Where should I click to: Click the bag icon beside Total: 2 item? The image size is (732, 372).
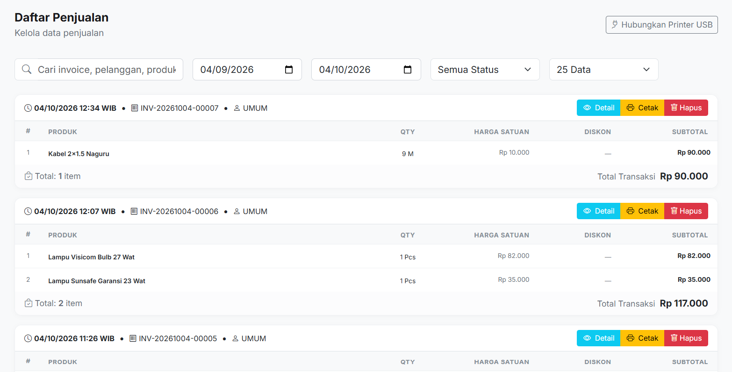point(29,303)
